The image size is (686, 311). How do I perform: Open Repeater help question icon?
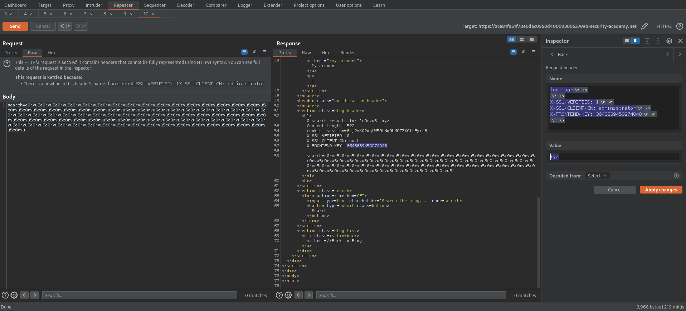click(680, 26)
